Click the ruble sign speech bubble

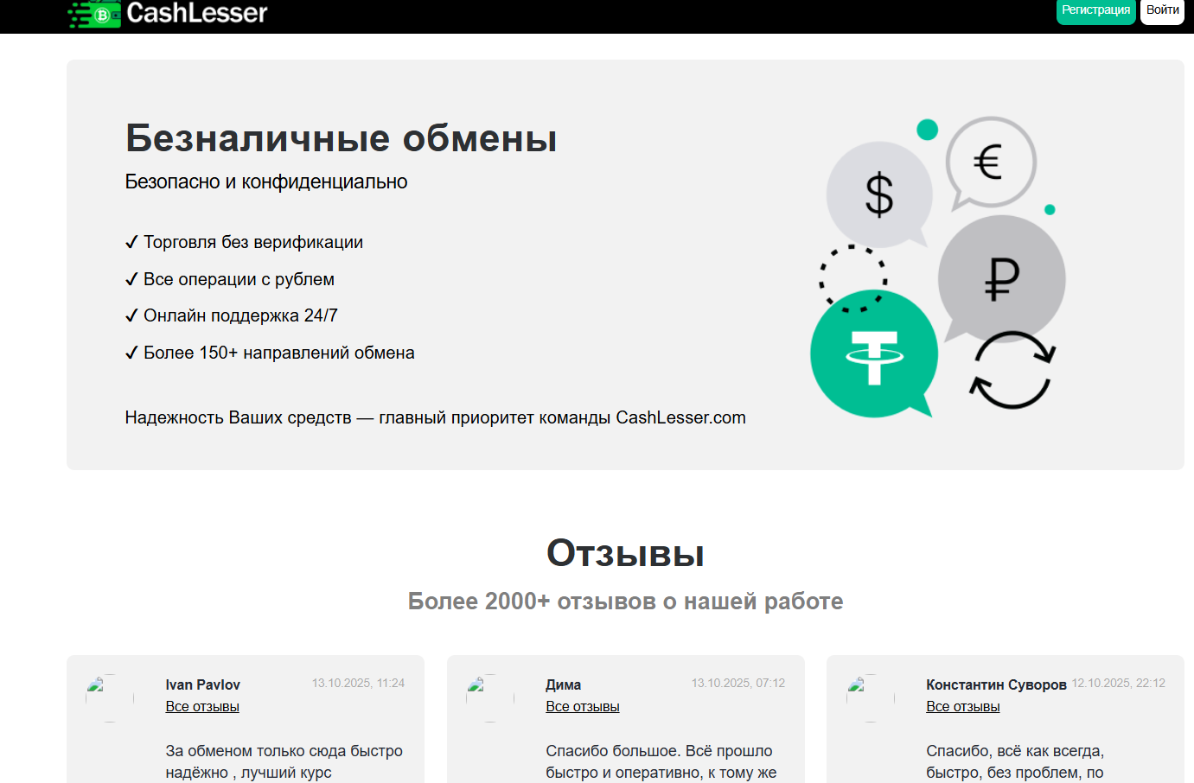point(1001,279)
